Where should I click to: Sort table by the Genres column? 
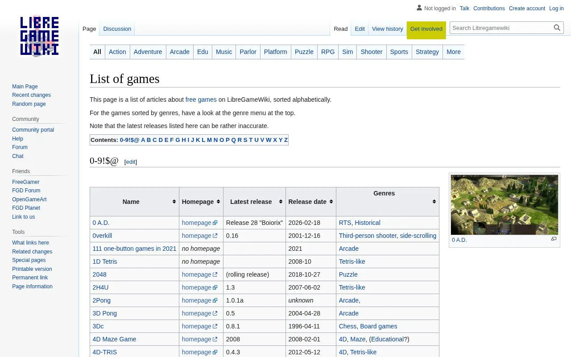pos(388,202)
